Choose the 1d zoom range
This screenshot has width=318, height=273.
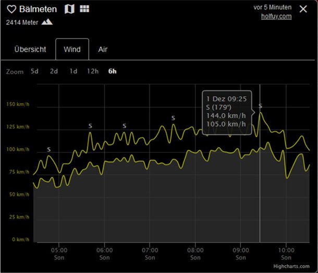pyautogui.click(x=74, y=71)
